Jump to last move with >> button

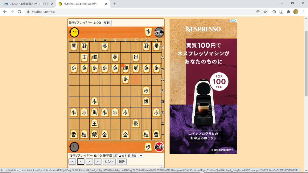98,162
